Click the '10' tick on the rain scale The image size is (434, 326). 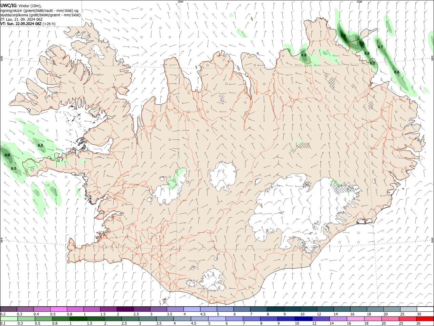coord(297,323)
